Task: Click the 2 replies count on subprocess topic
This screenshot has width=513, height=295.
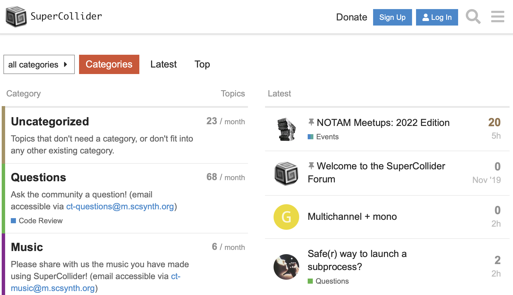Action: click(x=497, y=260)
